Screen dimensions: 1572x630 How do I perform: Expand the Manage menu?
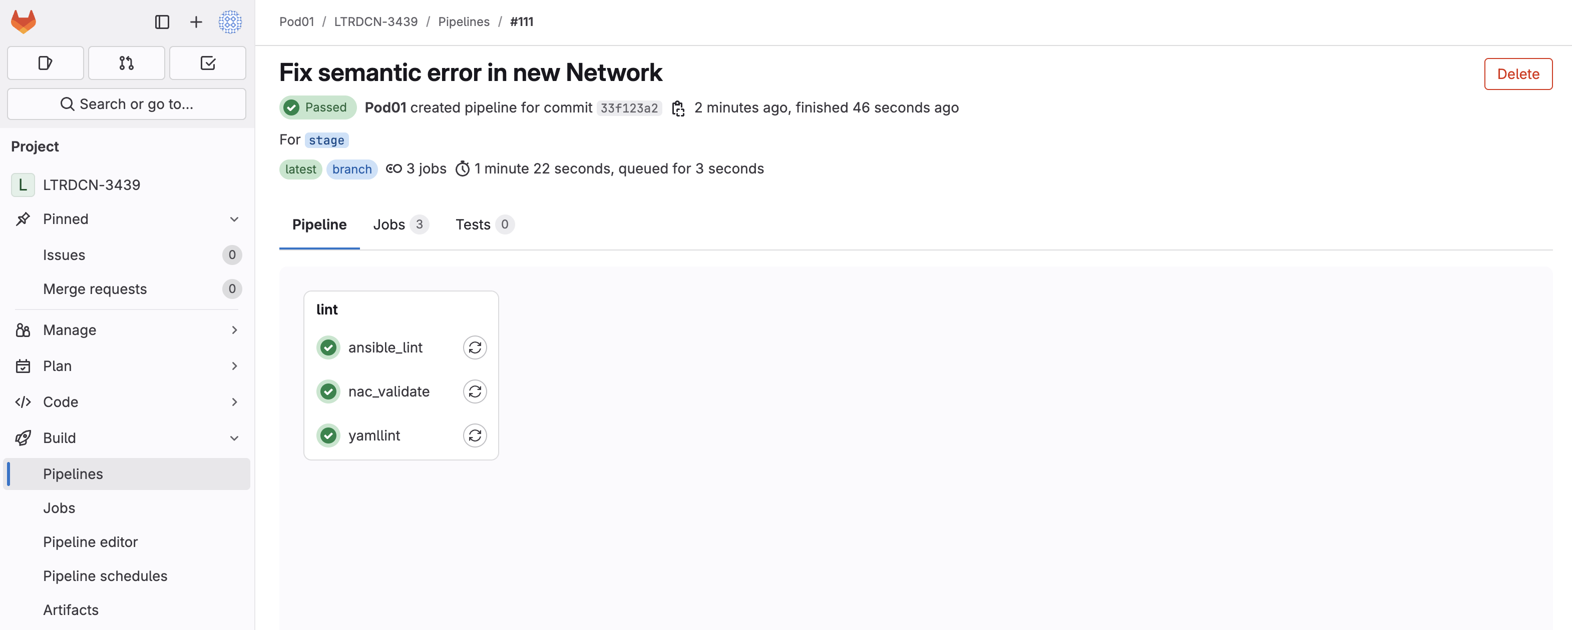[126, 329]
